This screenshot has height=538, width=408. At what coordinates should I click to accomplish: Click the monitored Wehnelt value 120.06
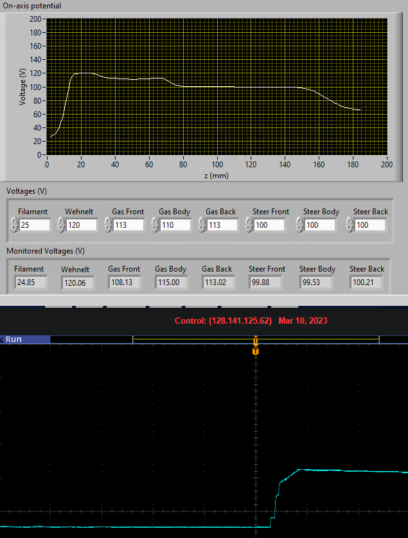pyautogui.click(x=77, y=283)
